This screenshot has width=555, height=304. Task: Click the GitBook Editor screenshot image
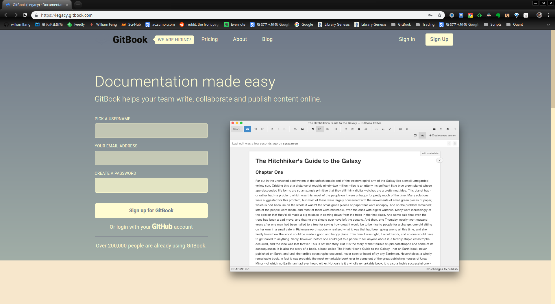click(x=344, y=196)
